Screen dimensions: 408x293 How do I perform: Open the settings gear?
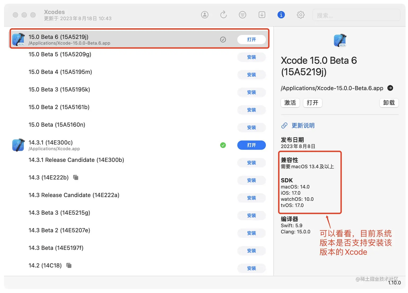[x=300, y=15]
